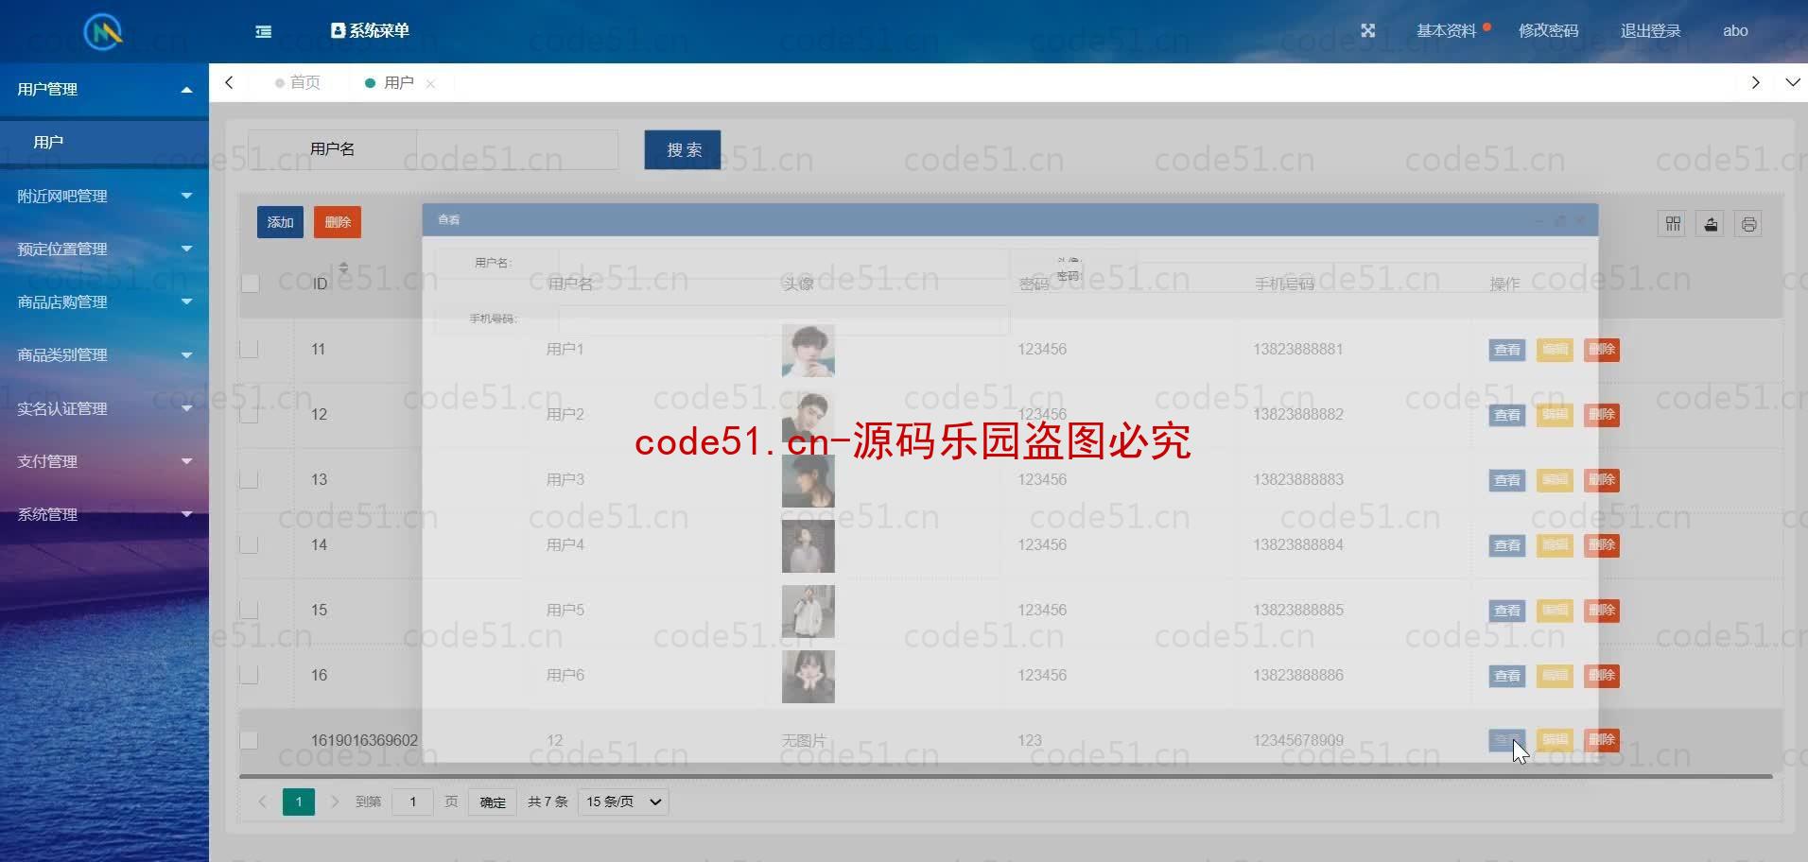Click 删除 for user 用户5

1602,611
